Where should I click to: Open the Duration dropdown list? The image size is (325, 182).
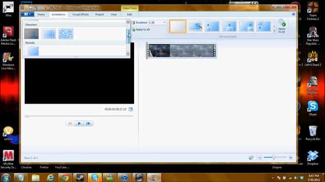[164, 22]
